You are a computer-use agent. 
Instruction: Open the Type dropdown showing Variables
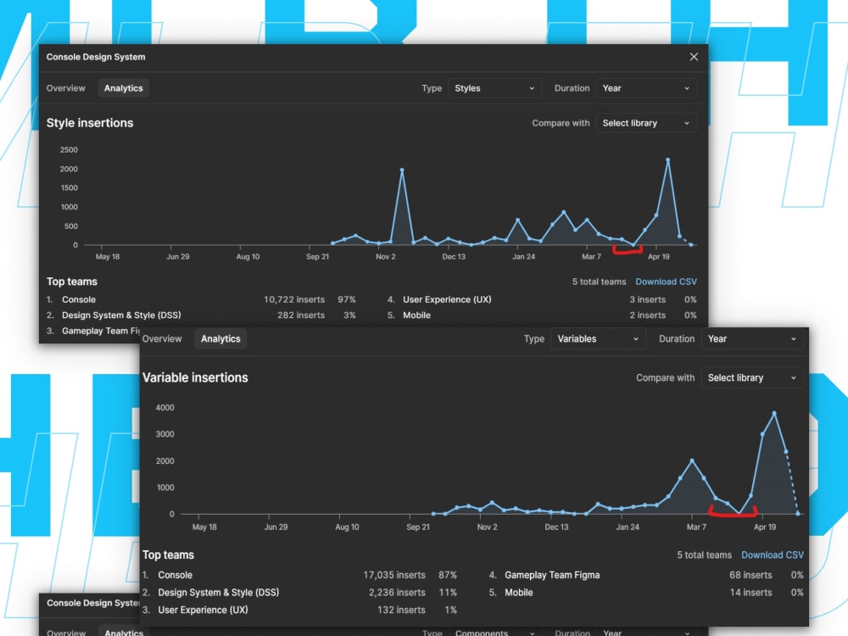598,338
